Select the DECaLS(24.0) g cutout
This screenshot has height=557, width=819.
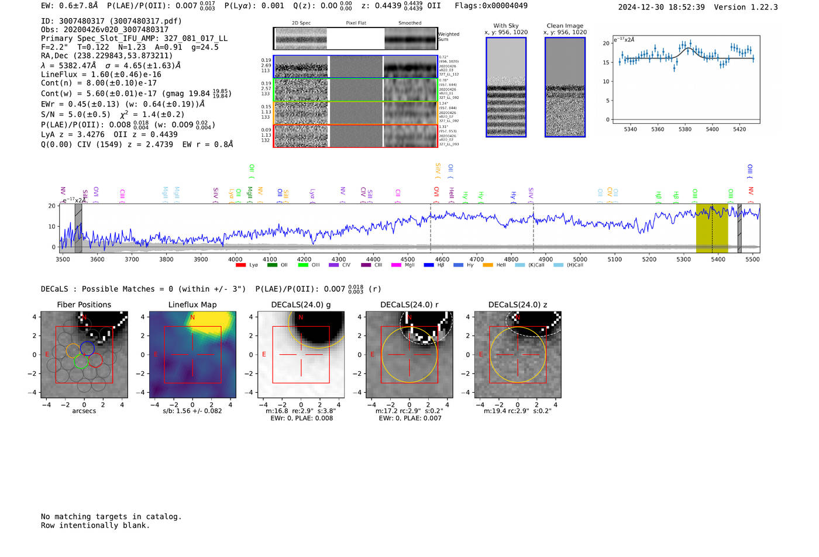(x=301, y=355)
